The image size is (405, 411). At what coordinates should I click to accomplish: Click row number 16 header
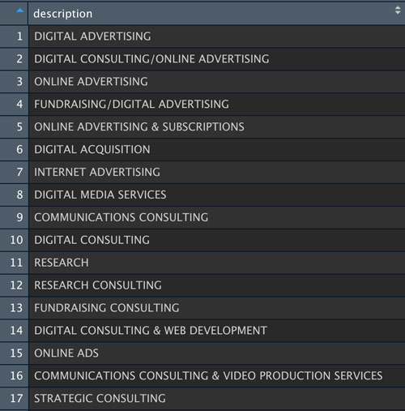pos(14,376)
